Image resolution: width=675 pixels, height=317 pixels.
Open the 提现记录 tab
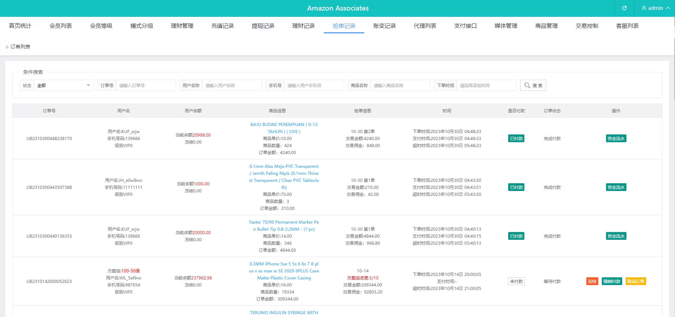(x=263, y=26)
